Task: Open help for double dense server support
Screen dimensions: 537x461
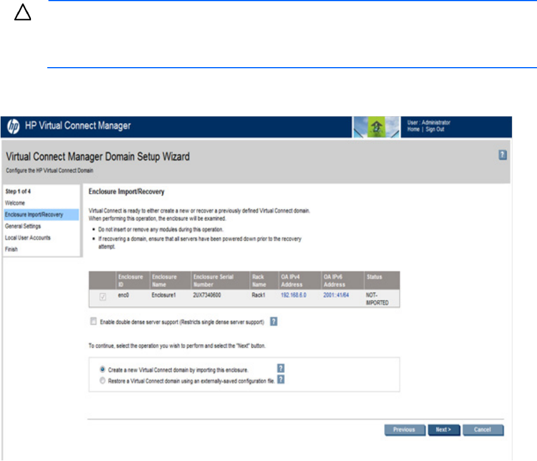Action: coord(274,322)
